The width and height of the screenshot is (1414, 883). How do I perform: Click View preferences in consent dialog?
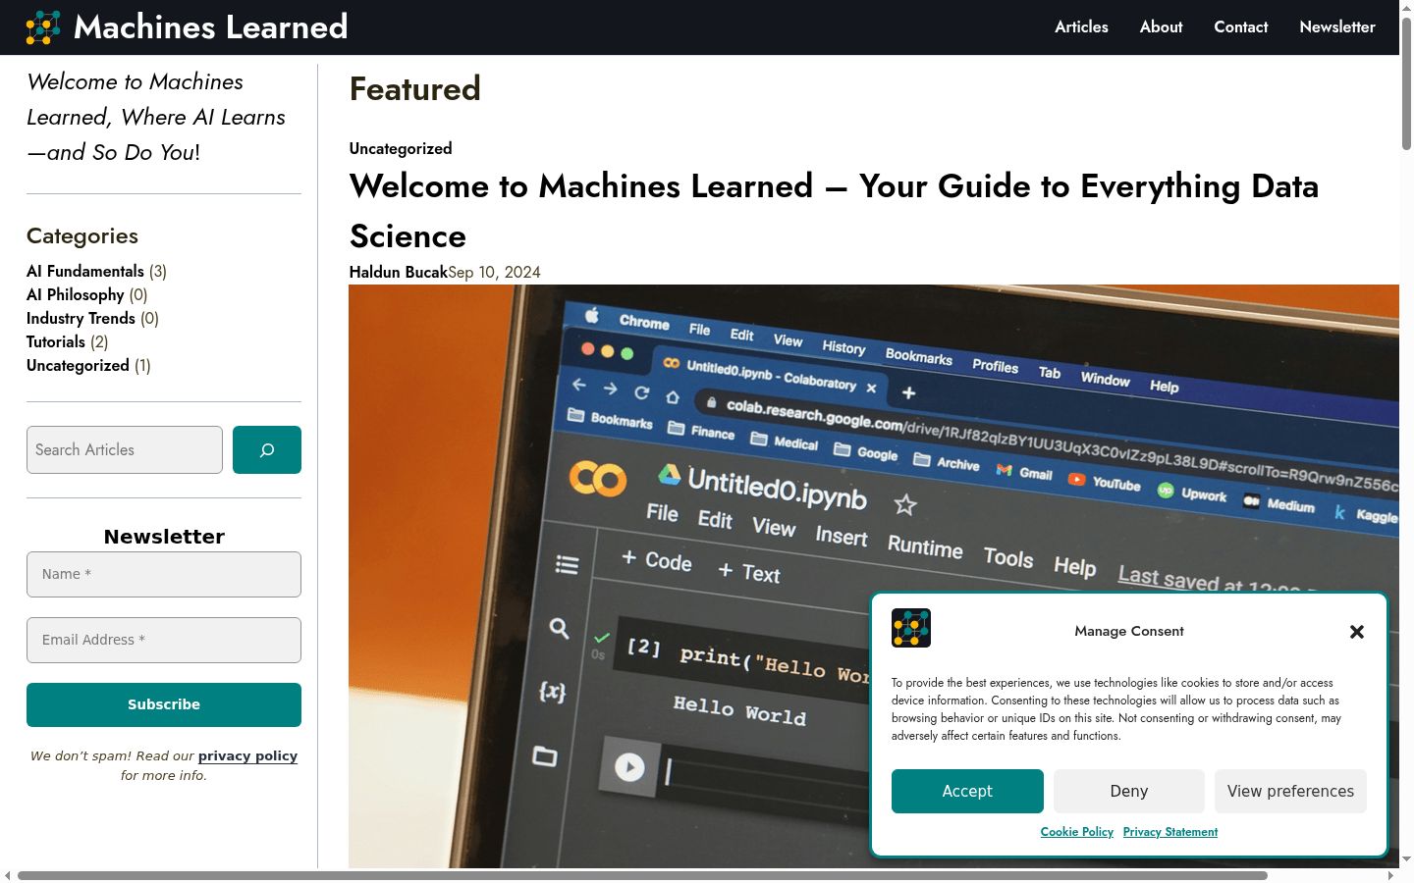pyautogui.click(x=1290, y=792)
